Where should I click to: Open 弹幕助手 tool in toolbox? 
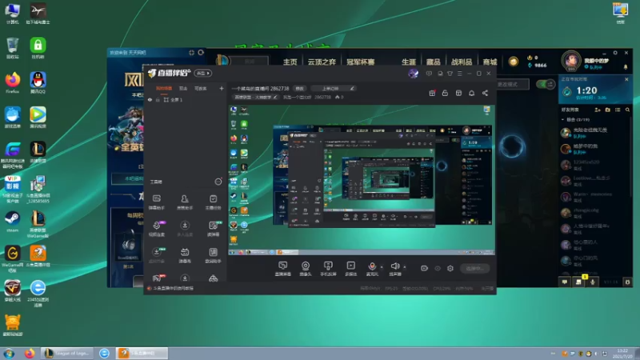click(x=157, y=202)
